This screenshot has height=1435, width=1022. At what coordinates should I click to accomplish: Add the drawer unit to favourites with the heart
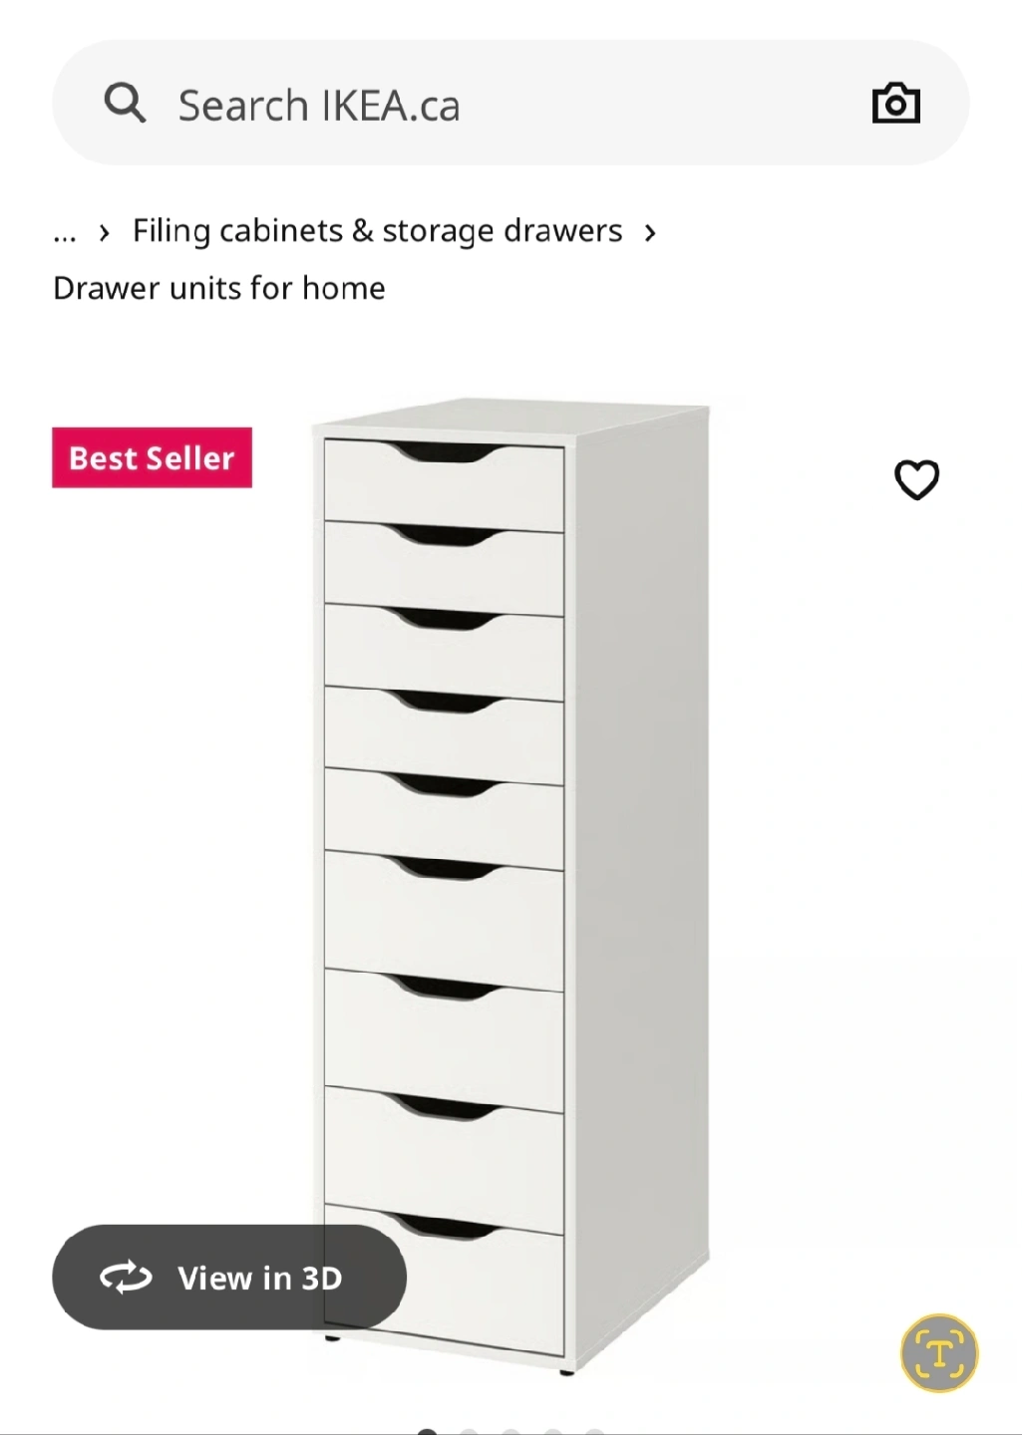click(x=916, y=479)
